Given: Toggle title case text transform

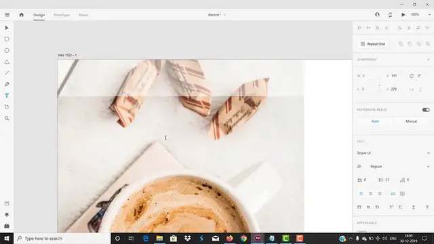Looking at the screenshot, I should [377, 207].
